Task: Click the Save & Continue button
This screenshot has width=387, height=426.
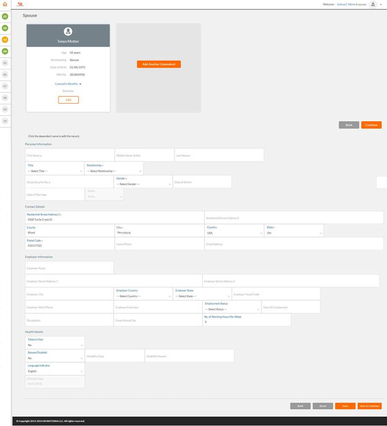Action: 369,406
